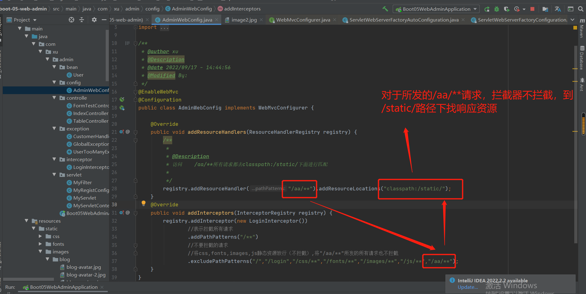Open Search Everywhere magnifier icon
Image resolution: width=586 pixels, height=294 pixels.
click(580, 9)
